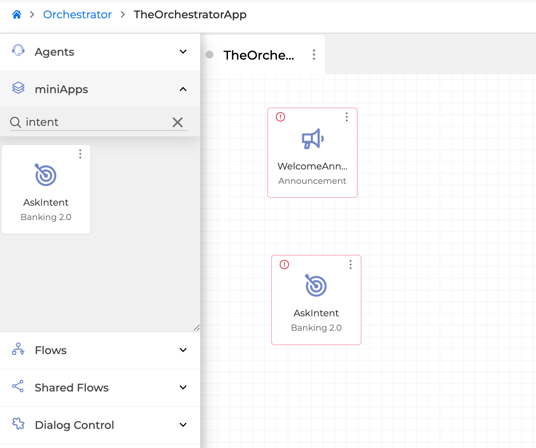Select the WelcomeAnn... megaphone icon on canvas
Viewport: 536px width, 448px height.
312,139
